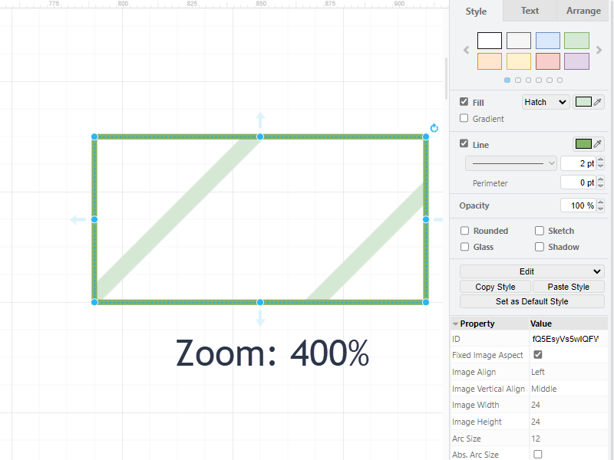
Task: Enable the Shadow checkbox
Action: 540,247
